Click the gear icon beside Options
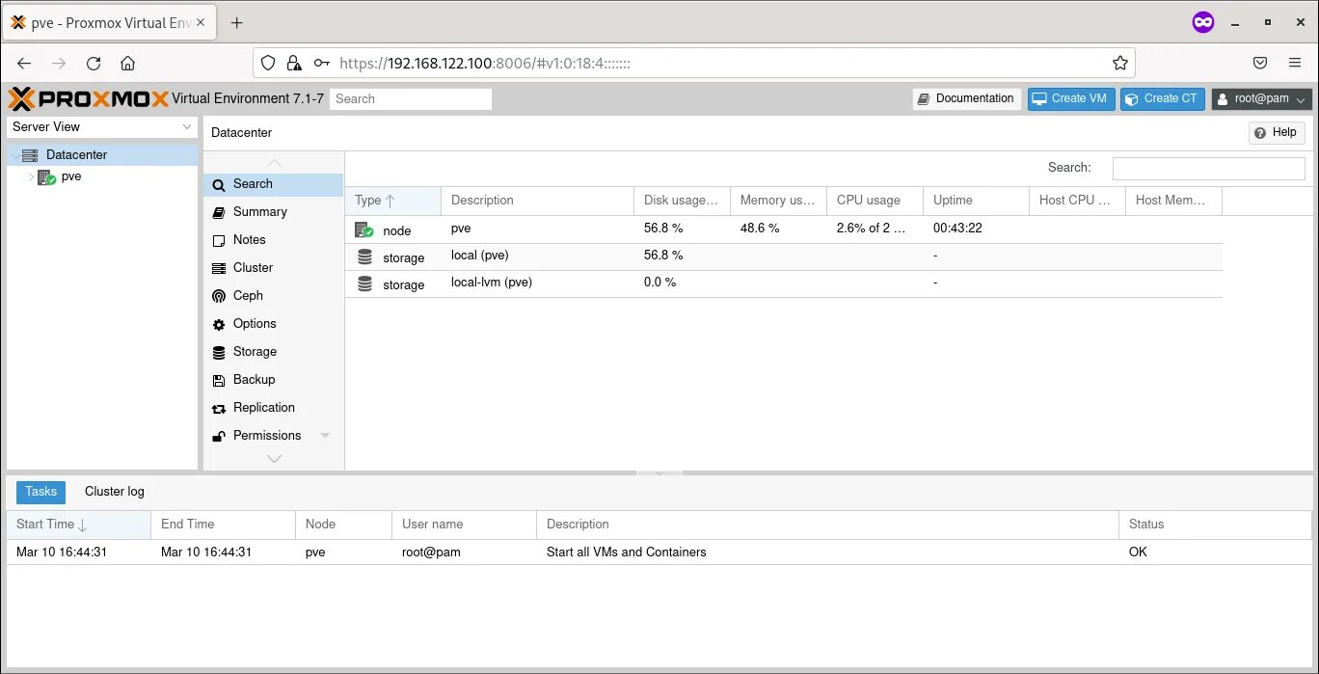The image size is (1319, 674). coord(219,324)
